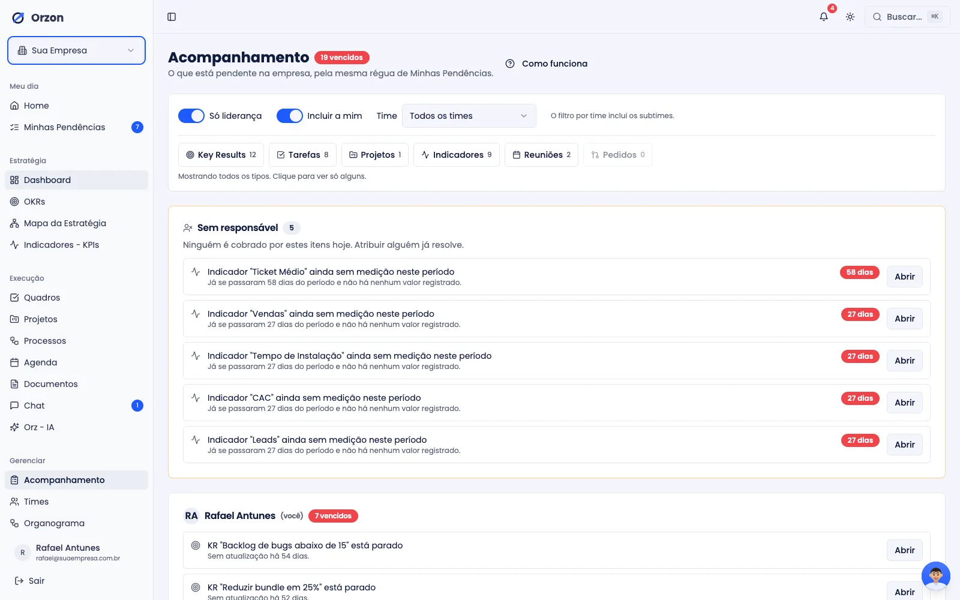Click the Sair logout arrow icon
The image size is (960, 600).
(x=19, y=581)
